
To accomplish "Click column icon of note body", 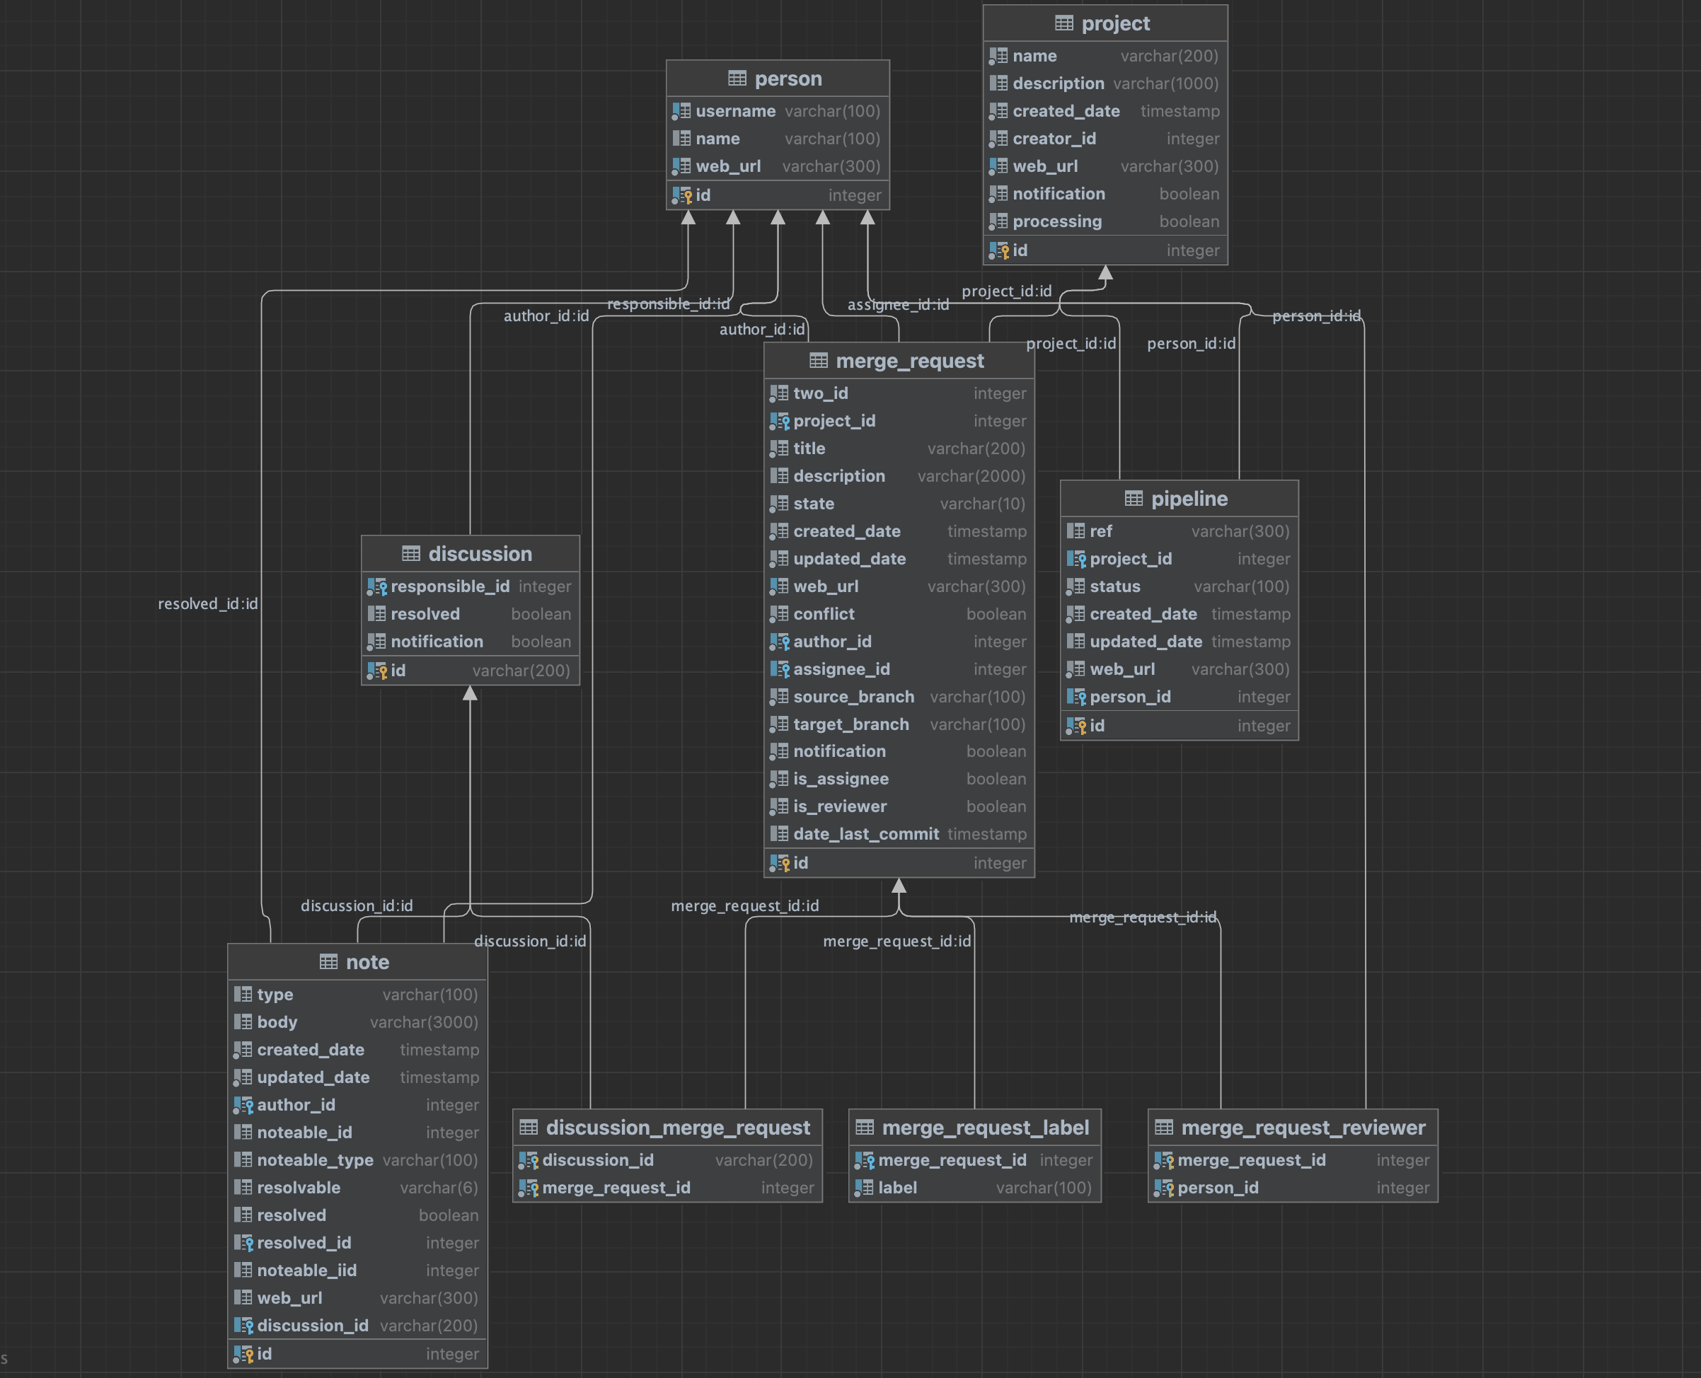I will (x=244, y=1022).
